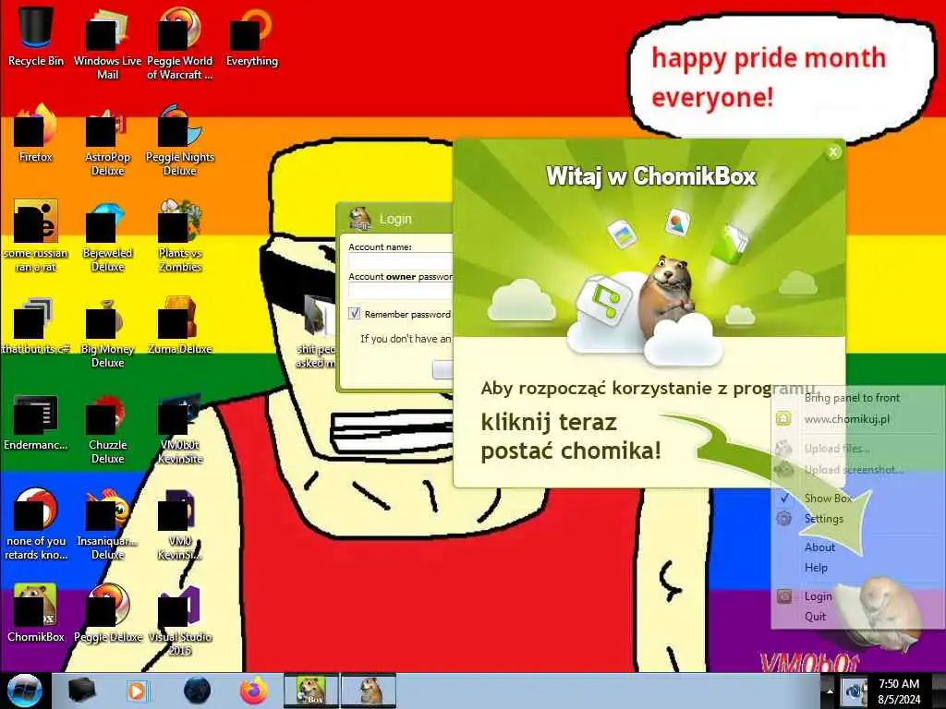
Task: Select Upload screenshot... menu entry
Action: point(853,470)
